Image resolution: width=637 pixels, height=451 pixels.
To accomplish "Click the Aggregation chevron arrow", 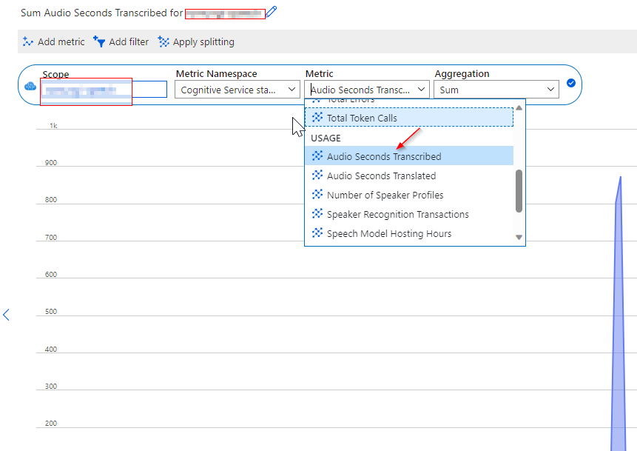I will tap(551, 89).
